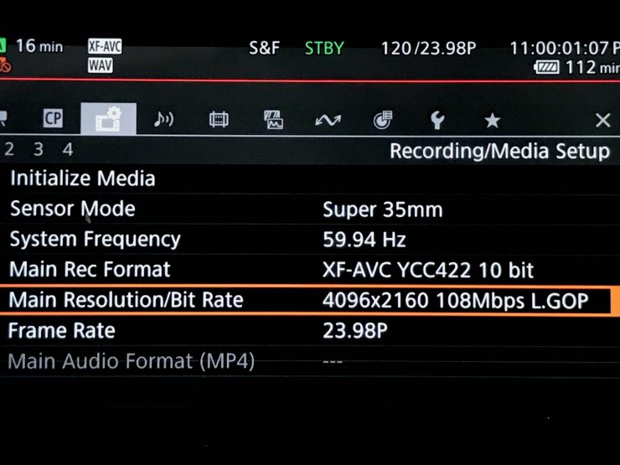Tap the 16 min remaining media time
Image resolution: width=620 pixels, height=465 pixels.
coord(39,46)
